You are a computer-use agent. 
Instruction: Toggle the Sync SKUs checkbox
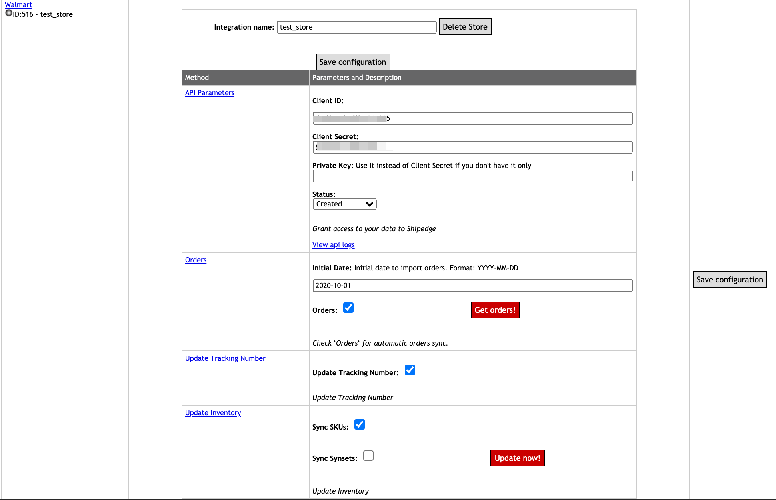coord(359,424)
